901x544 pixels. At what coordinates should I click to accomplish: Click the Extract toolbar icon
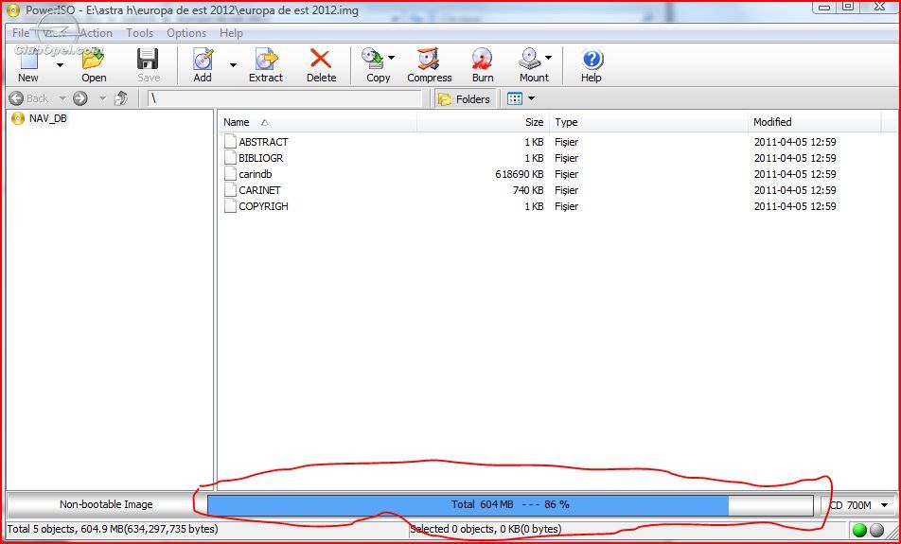click(x=266, y=60)
